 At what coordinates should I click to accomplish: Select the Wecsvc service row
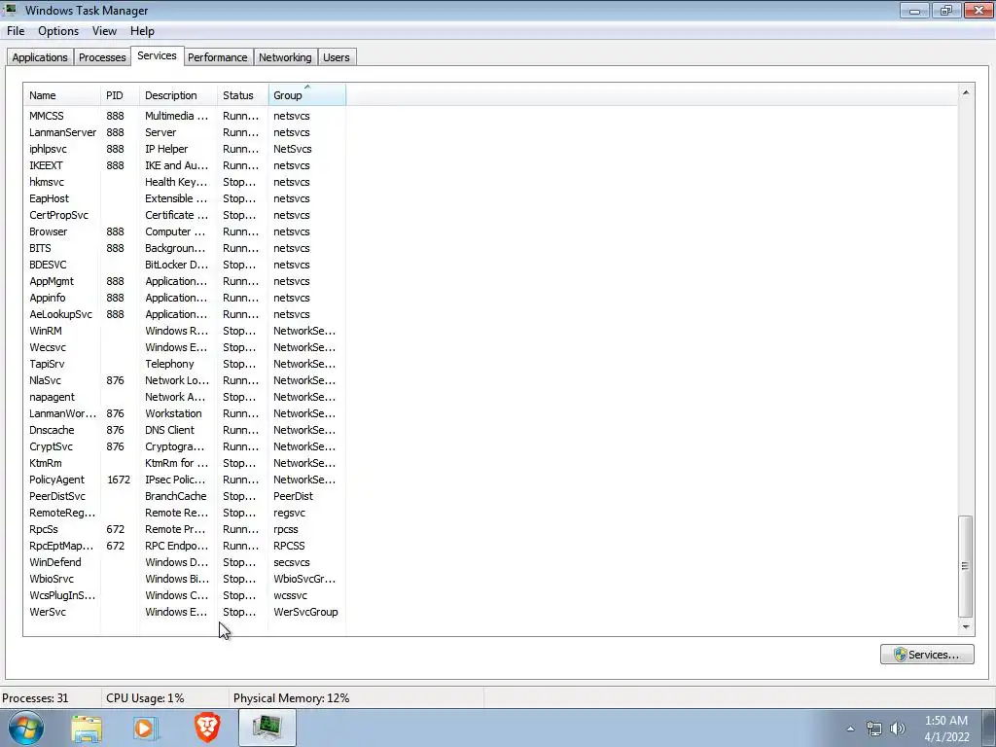click(184, 347)
